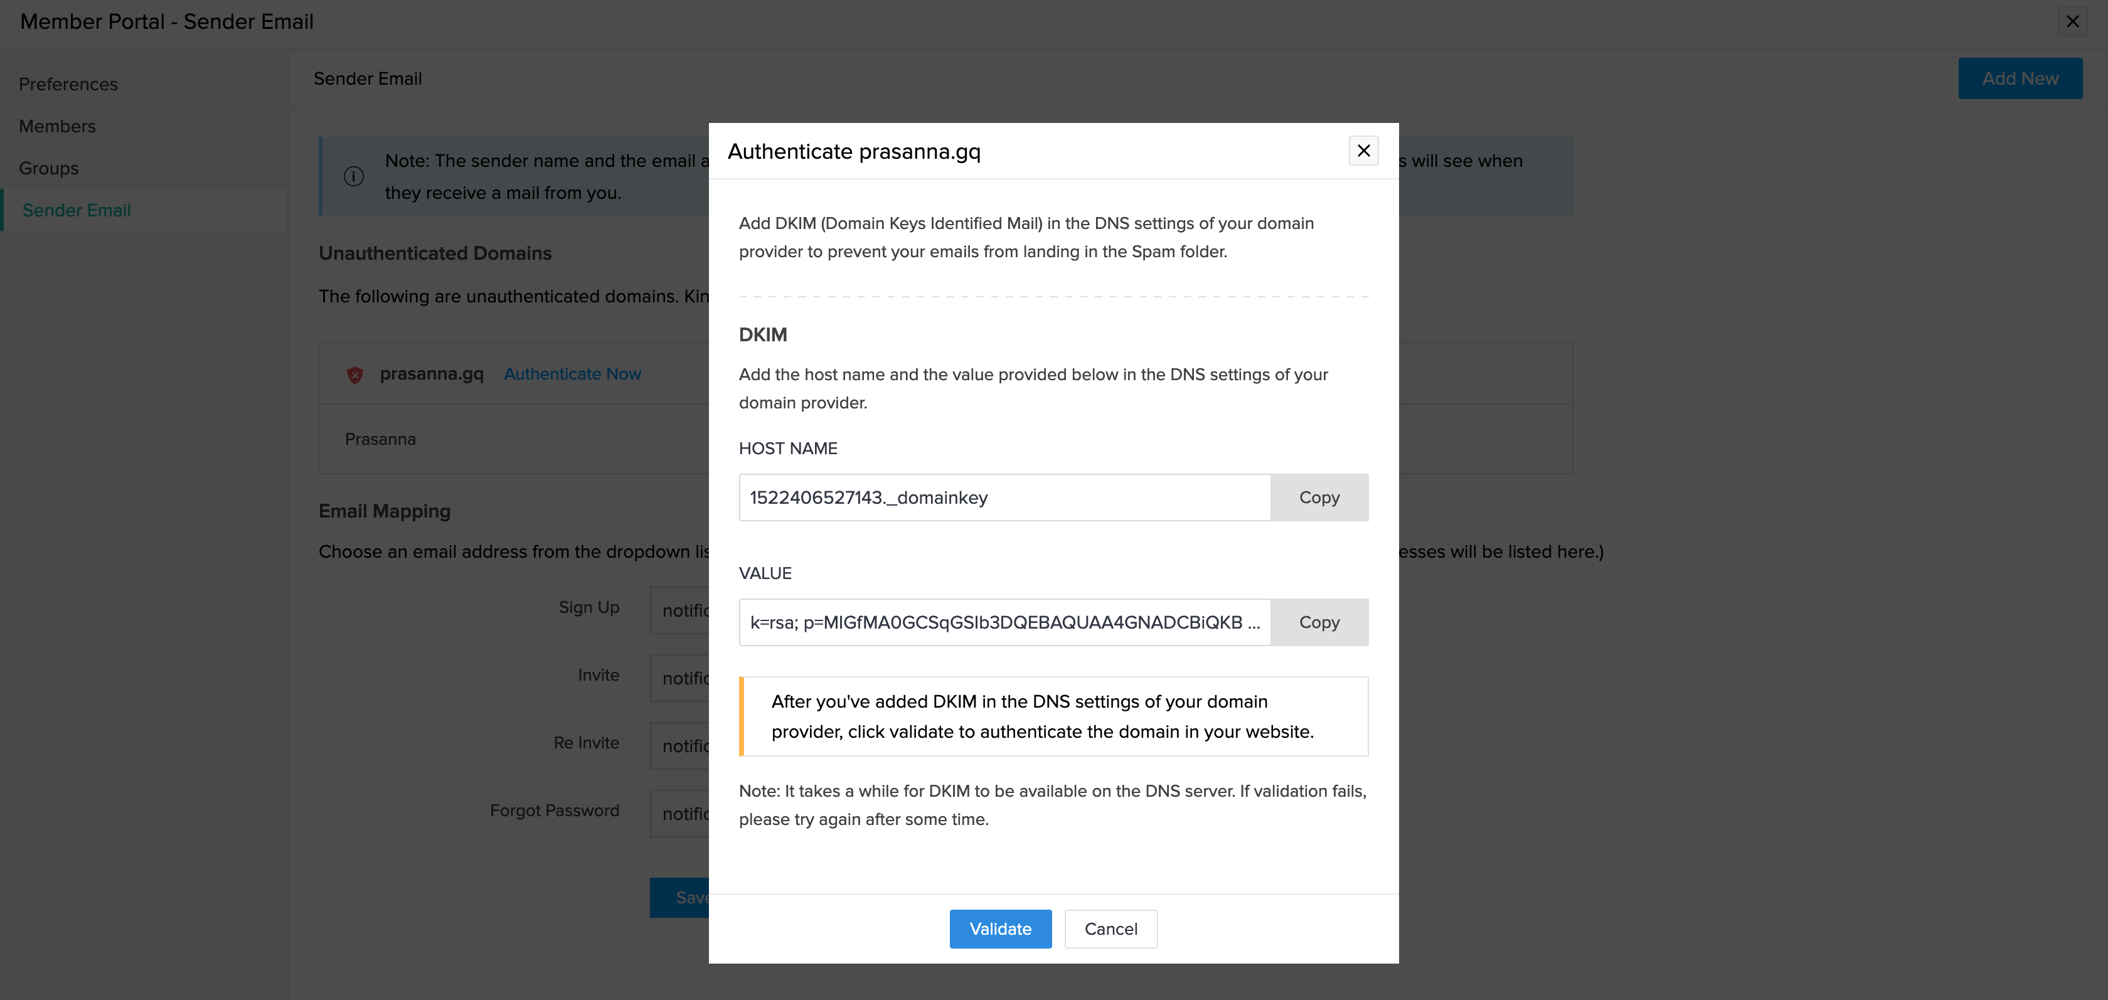2108x1000 pixels.
Task: Click the Authenticate Now link
Action: point(572,374)
